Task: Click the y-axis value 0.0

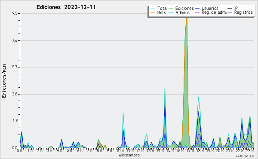Action: 15,148
